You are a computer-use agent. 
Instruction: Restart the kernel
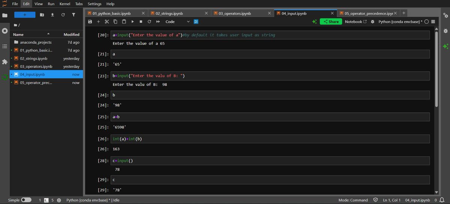coord(149,22)
